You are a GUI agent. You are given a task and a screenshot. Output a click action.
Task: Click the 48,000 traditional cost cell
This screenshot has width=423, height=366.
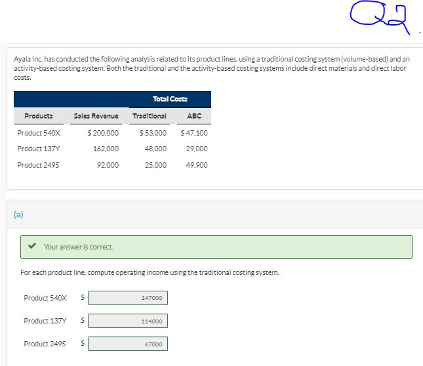(x=155, y=149)
